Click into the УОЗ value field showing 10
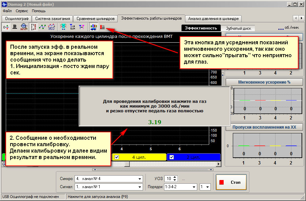This screenshot has width=306, height=201. [x=169, y=179]
